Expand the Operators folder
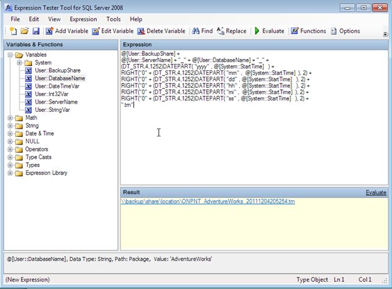 tap(10, 150)
